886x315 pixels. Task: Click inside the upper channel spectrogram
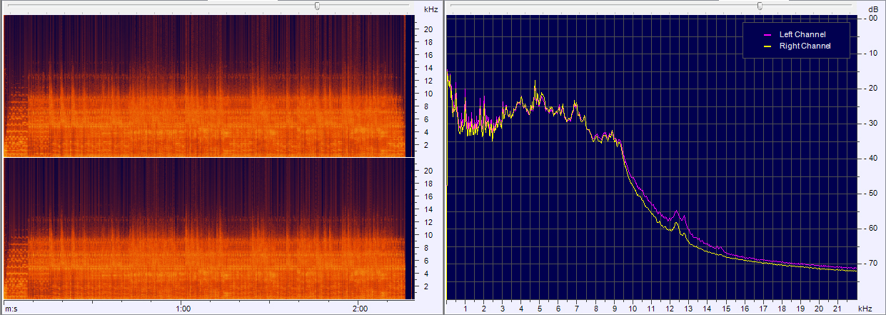pos(207,86)
